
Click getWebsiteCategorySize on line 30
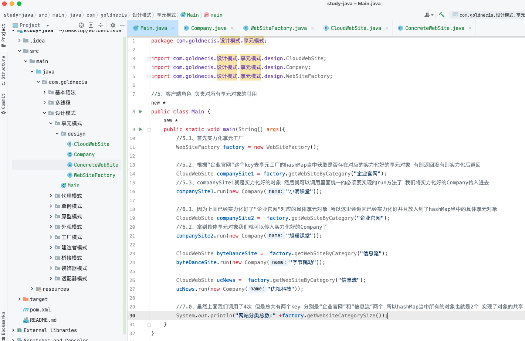(x=341, y=316)
